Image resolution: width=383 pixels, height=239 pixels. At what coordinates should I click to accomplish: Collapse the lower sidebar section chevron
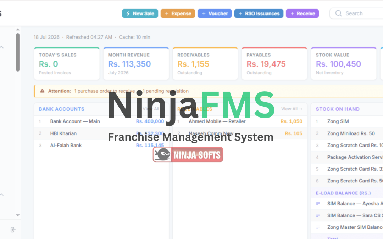coord(2,195)
